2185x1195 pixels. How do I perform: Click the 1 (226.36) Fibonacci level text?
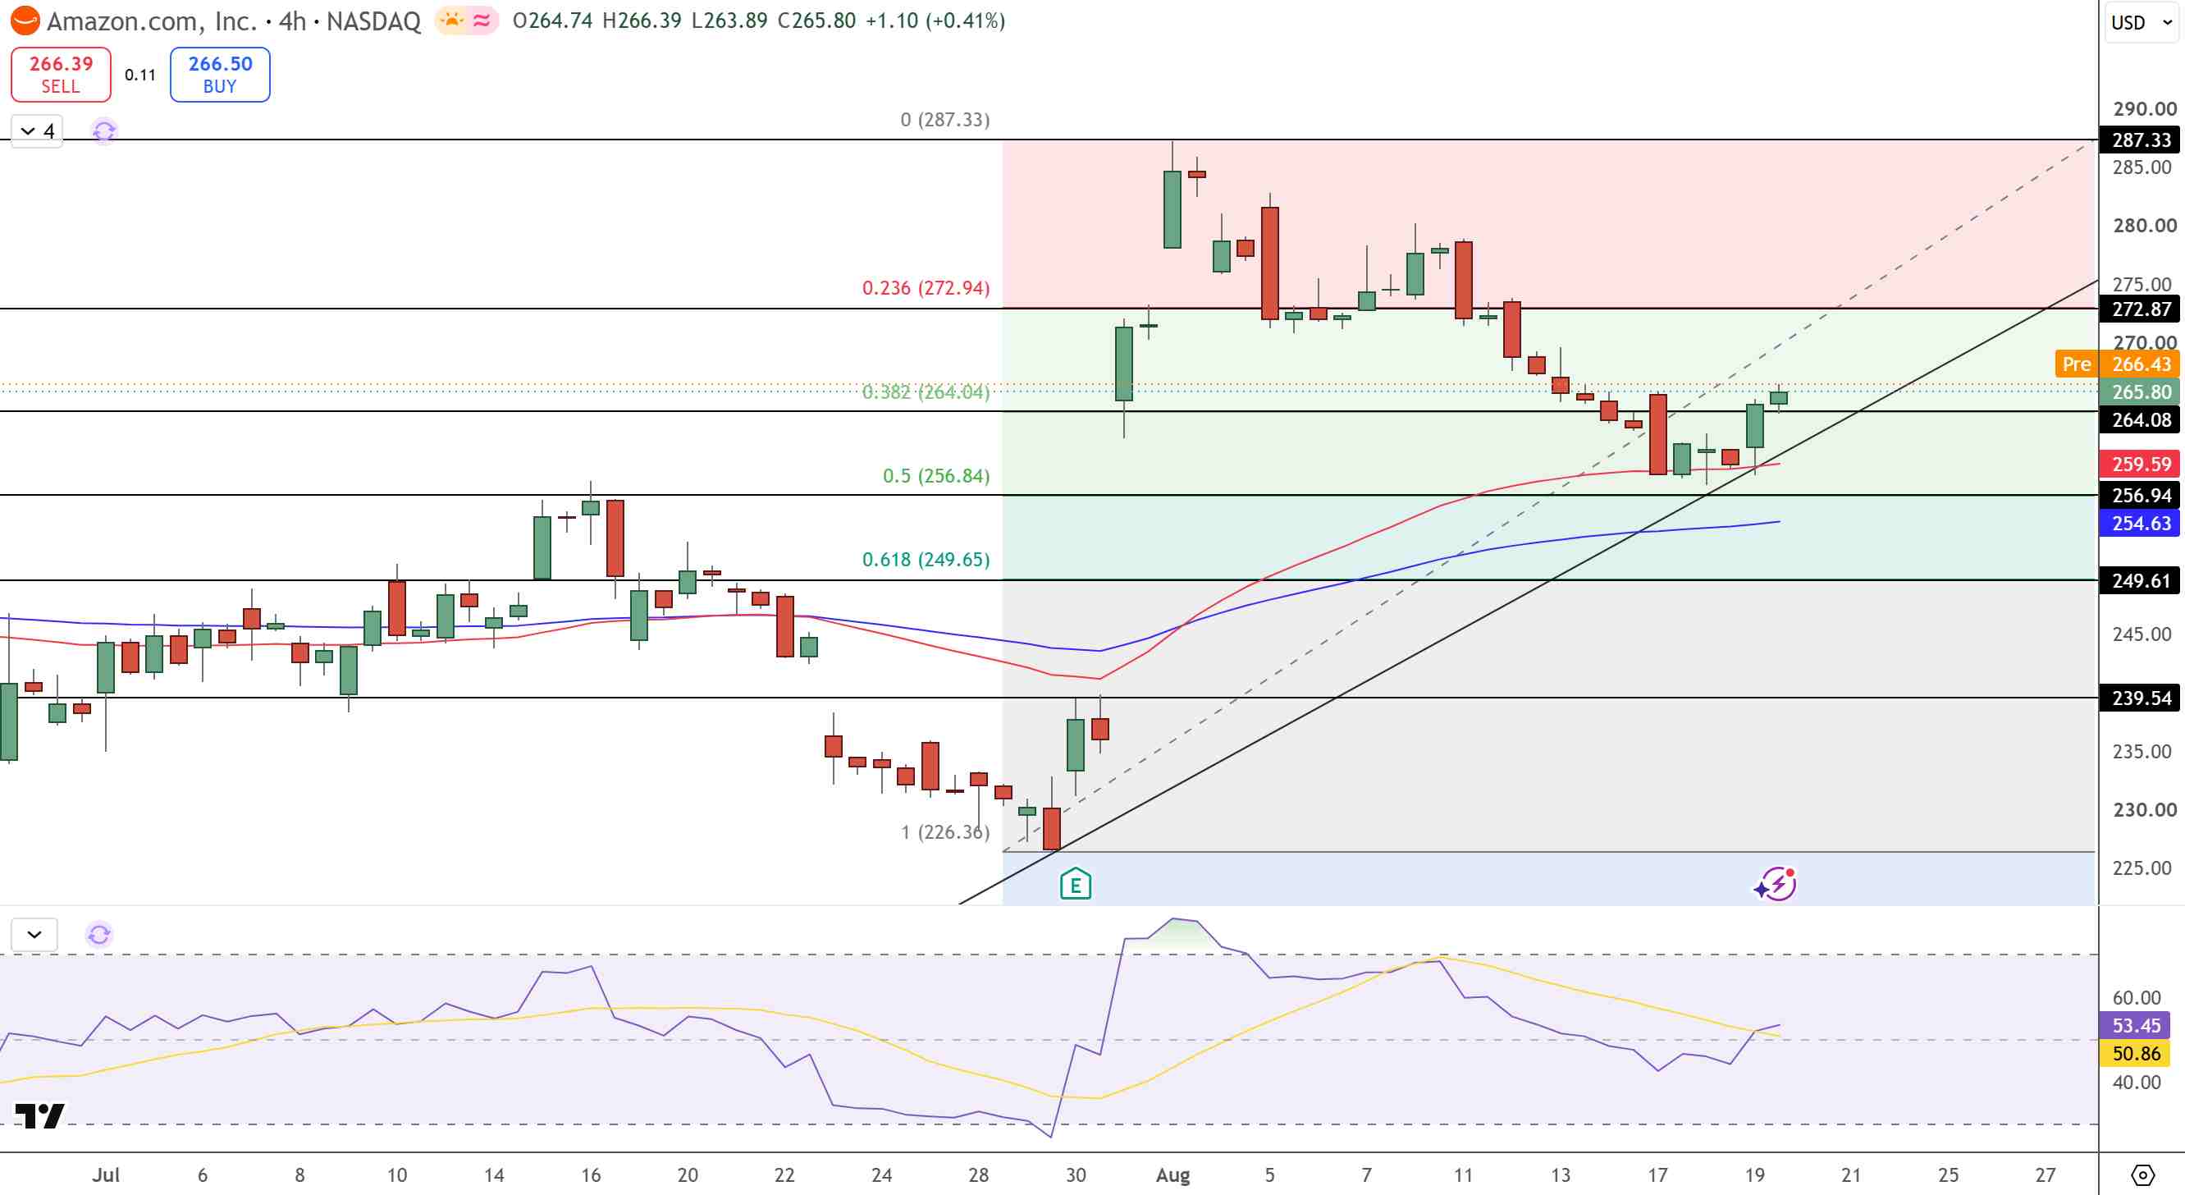tap(945, 831)
